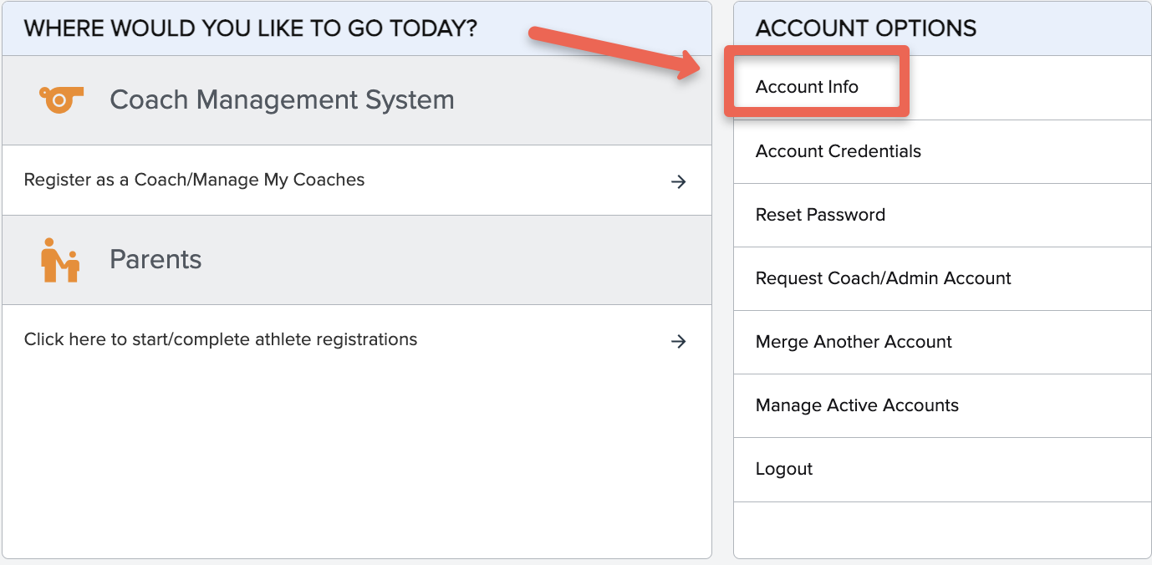This screenshot has height=565, width=1152.
Task: Go to Account Credentials
Action: (838, 151)
